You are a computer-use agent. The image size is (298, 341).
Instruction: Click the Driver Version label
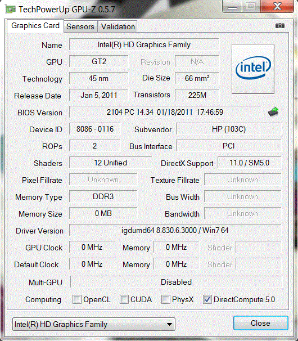39,231
